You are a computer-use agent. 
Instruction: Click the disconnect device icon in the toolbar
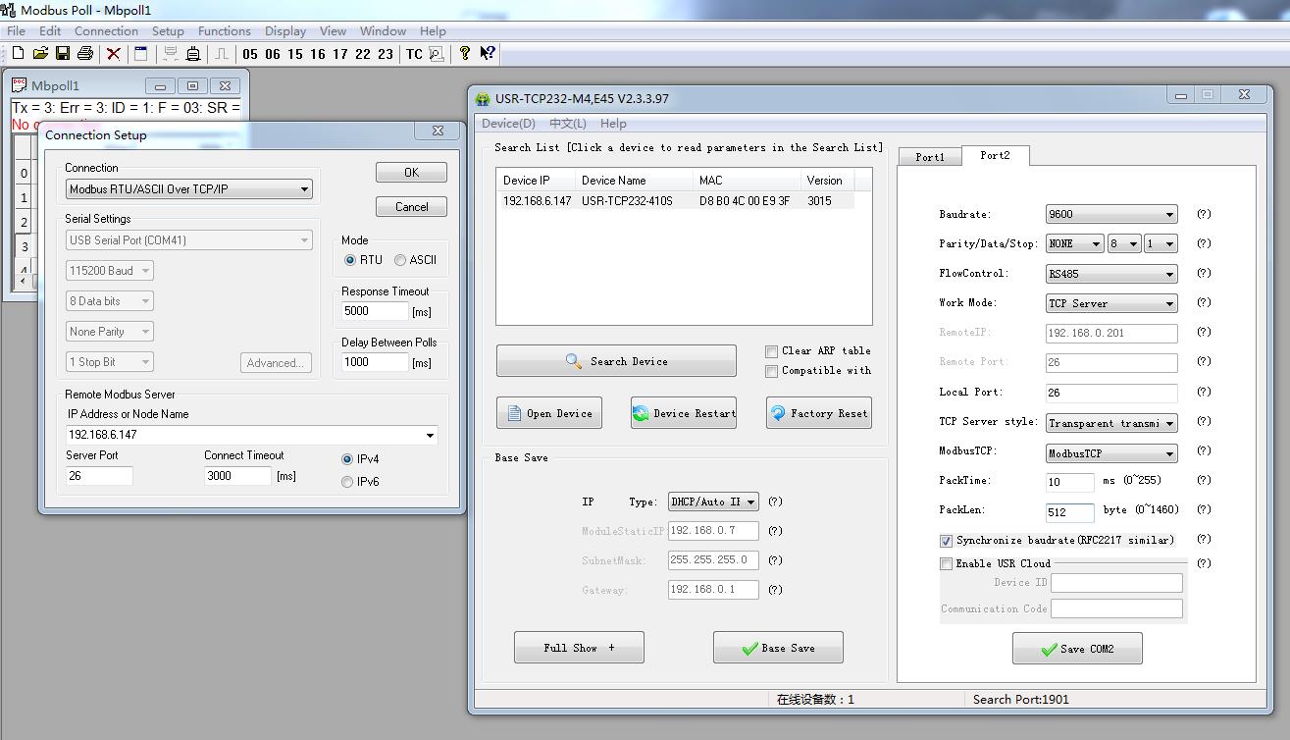pos(193,54)
